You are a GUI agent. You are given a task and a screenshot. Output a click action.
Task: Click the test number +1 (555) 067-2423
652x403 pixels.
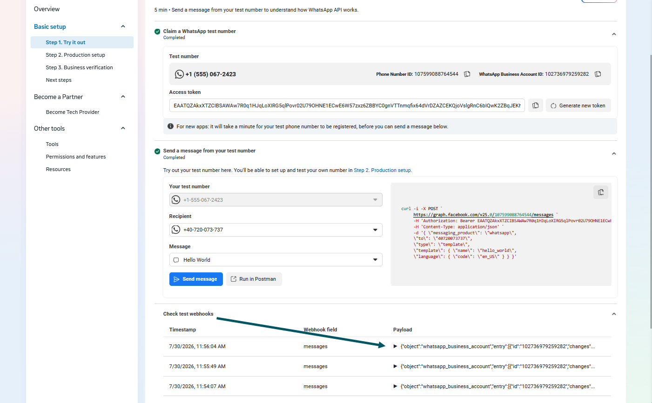[x=210, y=74]
